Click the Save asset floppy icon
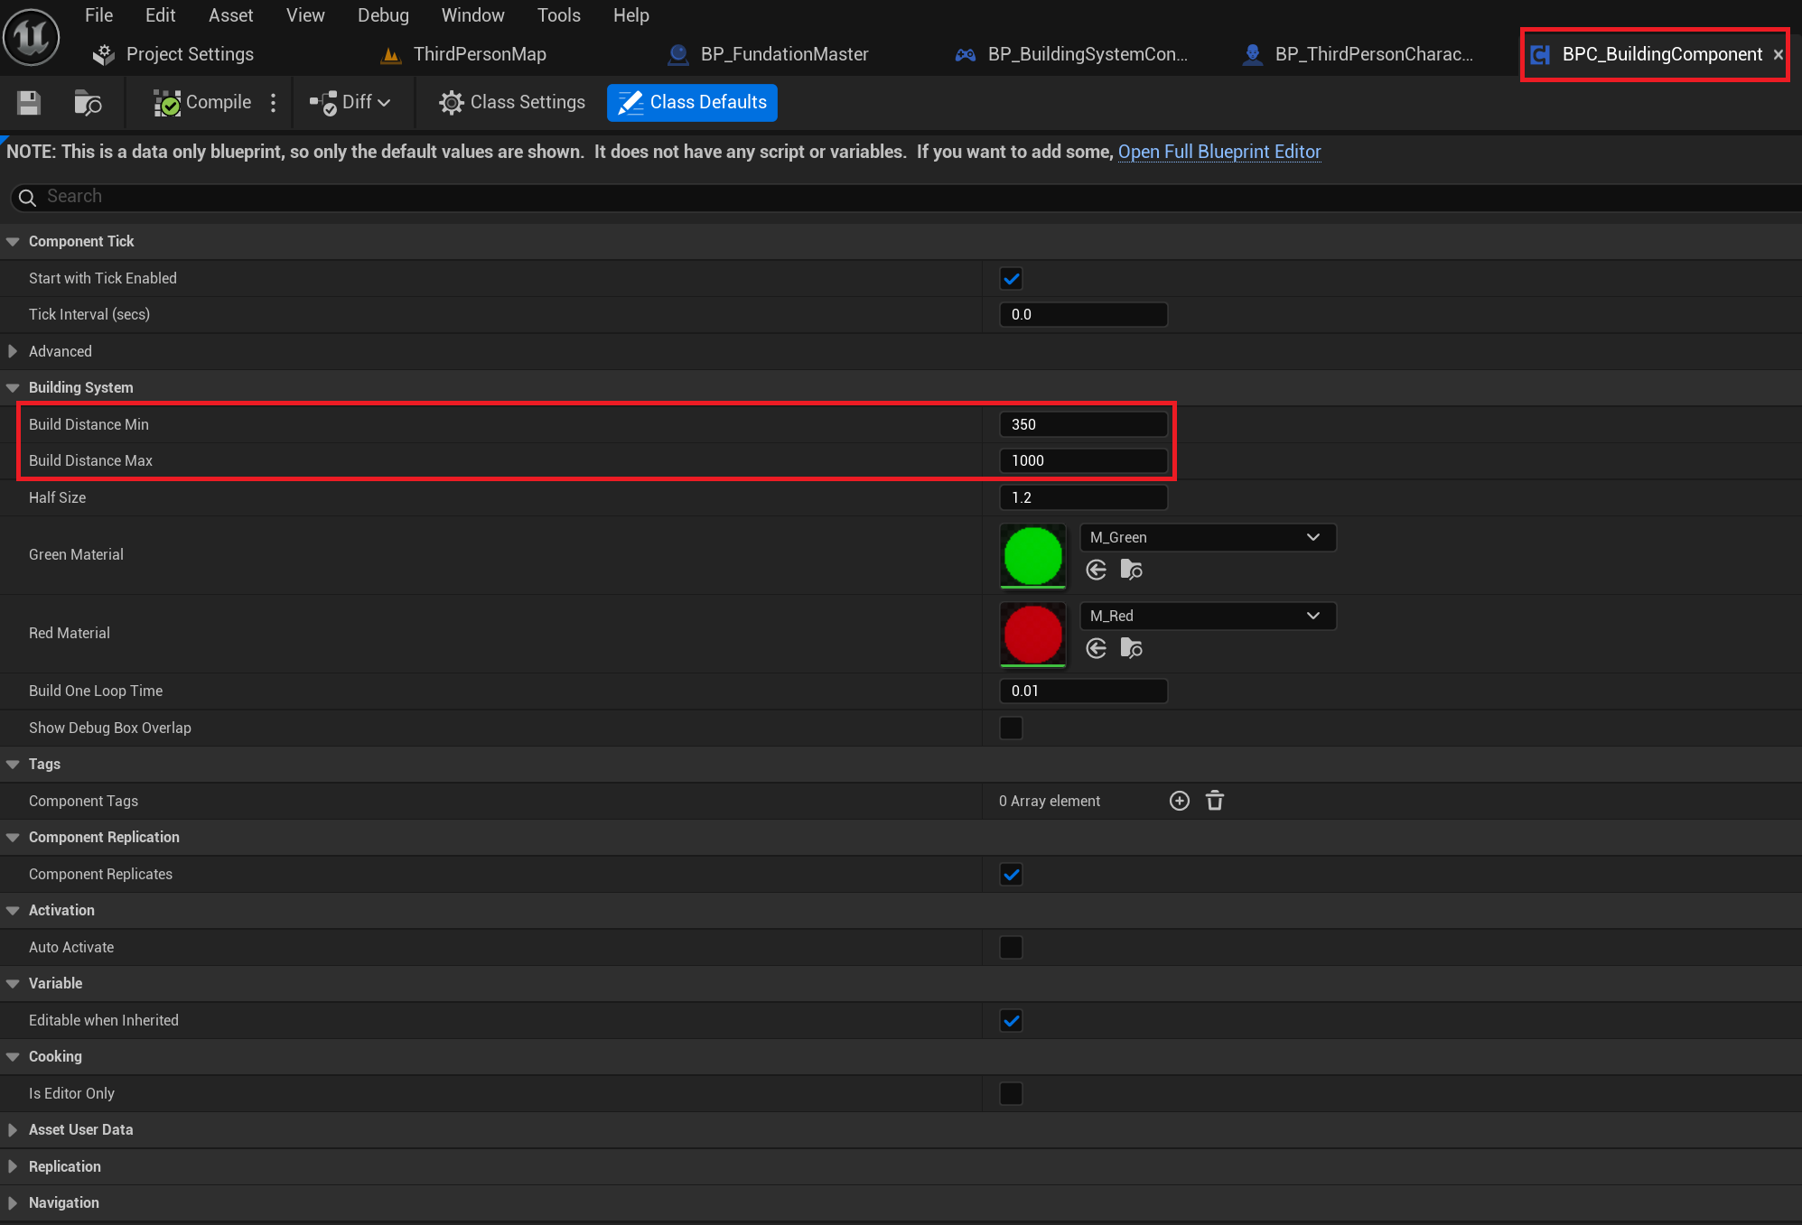Screen dimensions: 1802x1225 click(29, 103)
